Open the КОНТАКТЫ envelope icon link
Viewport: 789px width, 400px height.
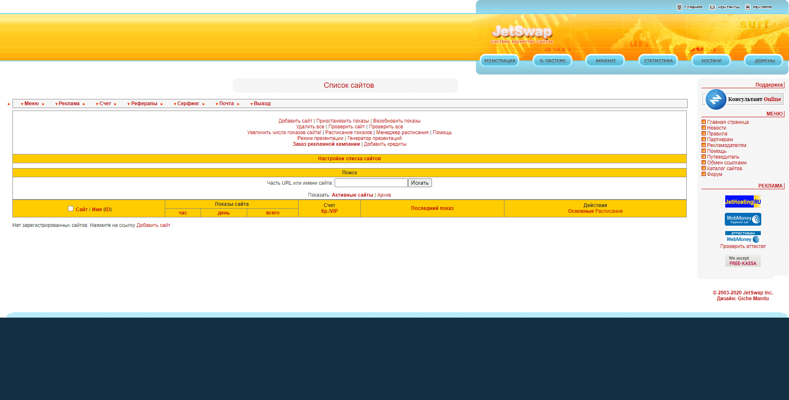pos(724,7)
